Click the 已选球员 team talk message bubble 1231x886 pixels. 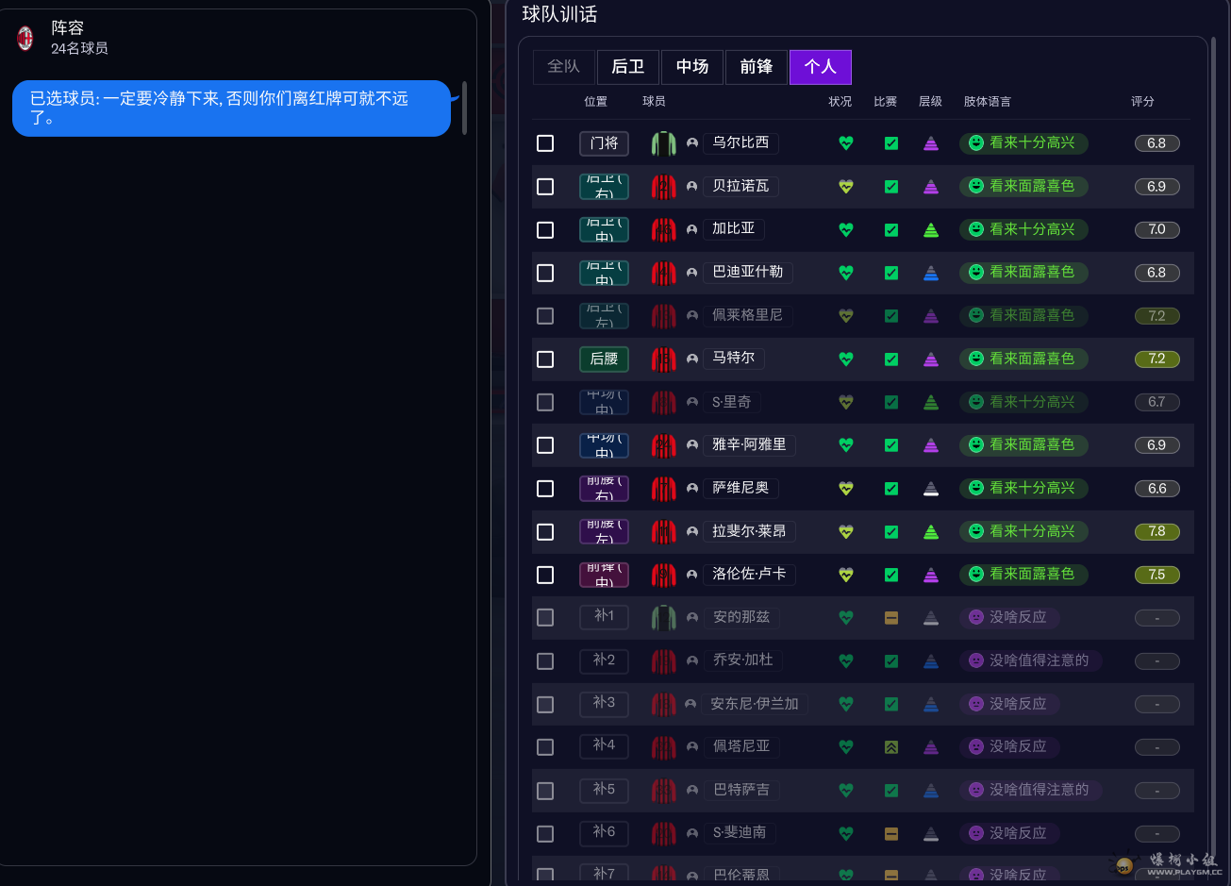(x=231, y=109)
